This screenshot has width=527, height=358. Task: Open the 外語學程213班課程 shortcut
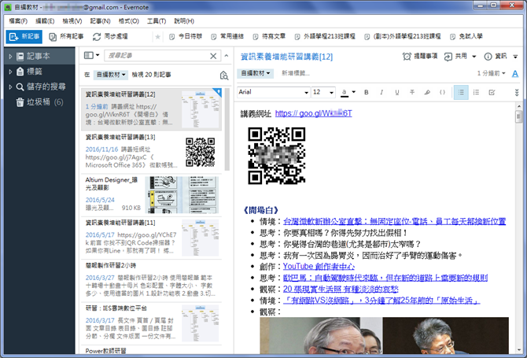pos(325,37)
